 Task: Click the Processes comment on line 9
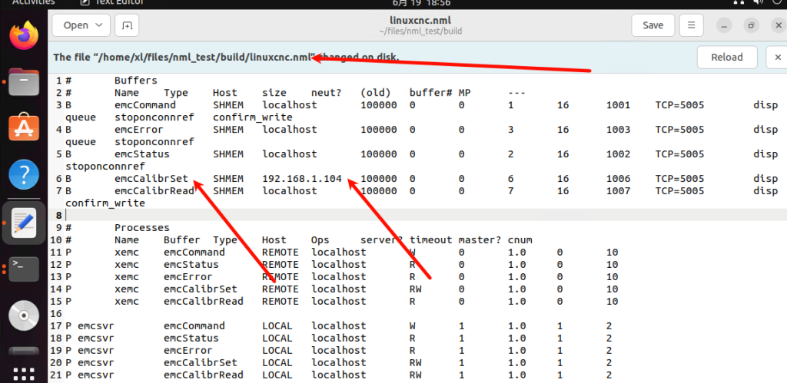[142, 228]
